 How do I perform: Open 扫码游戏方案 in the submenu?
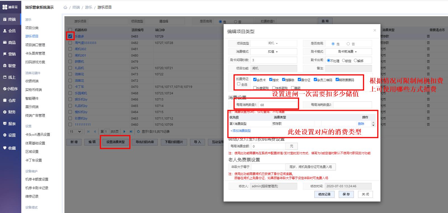35,62
